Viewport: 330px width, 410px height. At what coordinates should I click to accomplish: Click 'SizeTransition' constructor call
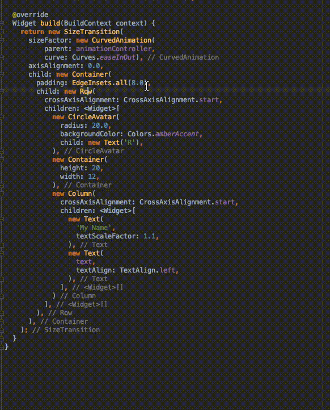pyautogui.click(x=92, y=32)
